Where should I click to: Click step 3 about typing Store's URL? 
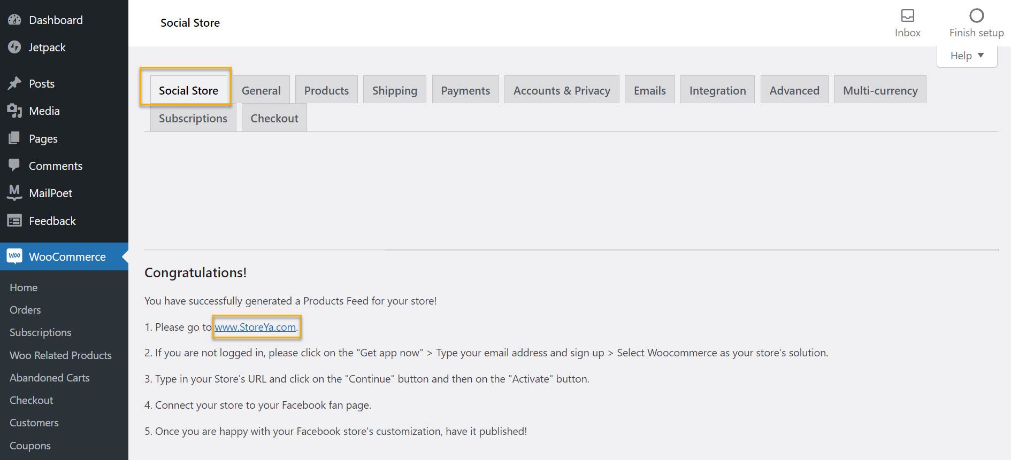pyautogui.click(x=367, y=379)
